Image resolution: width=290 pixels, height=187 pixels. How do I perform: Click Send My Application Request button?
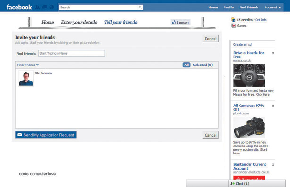(46, 135)
